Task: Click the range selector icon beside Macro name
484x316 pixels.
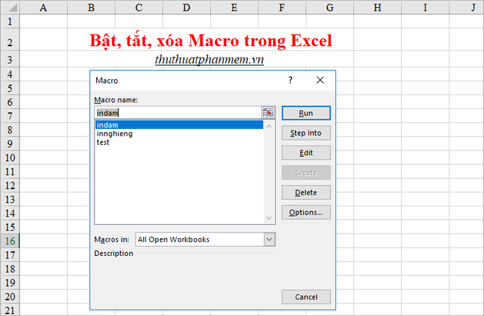Action: click(x=268, y=112)
